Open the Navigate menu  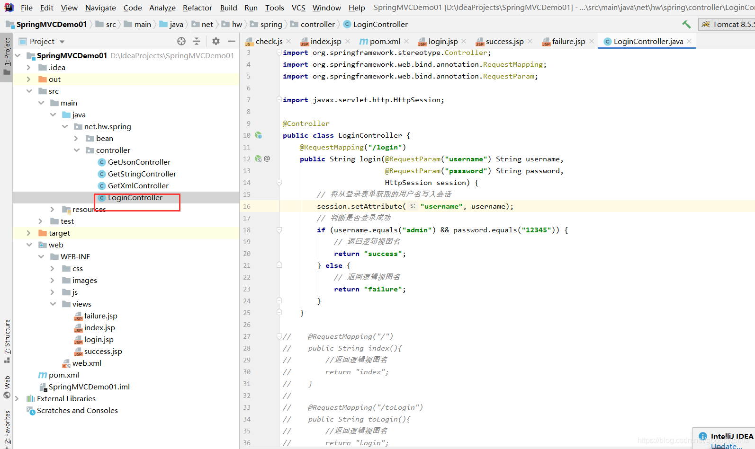[x=100, y=8]
